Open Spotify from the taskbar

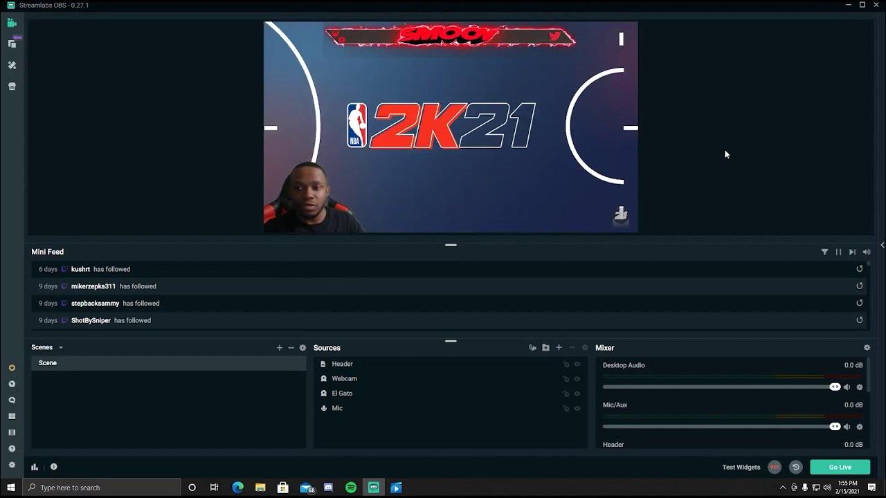click(x=351, y=488)
